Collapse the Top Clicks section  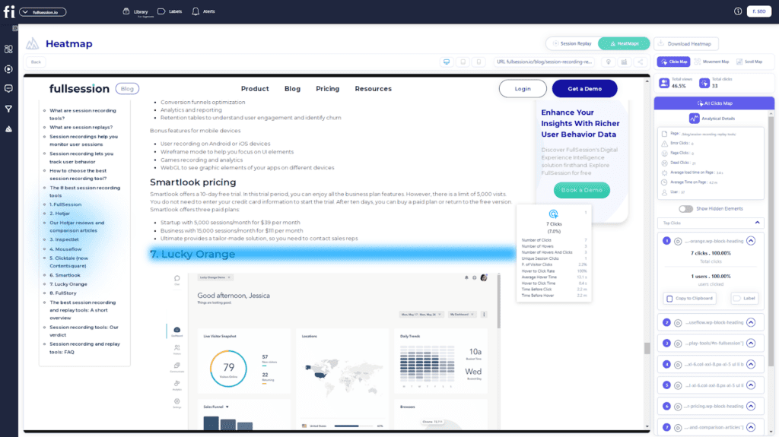[x=757, y=223]
